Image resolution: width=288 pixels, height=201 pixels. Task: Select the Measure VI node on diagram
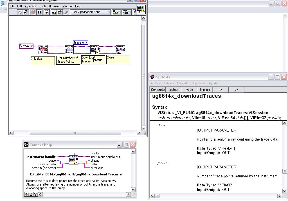[x=69, y=49]
